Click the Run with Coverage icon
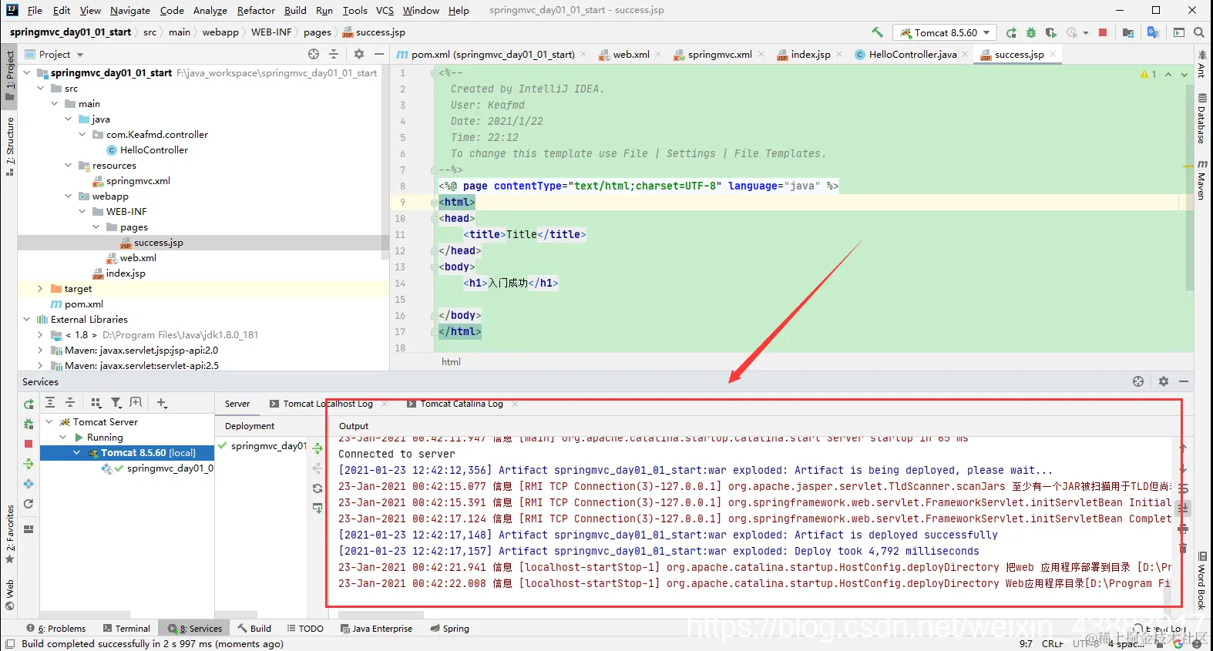 pyautogui.click(x=1051, y=32)
